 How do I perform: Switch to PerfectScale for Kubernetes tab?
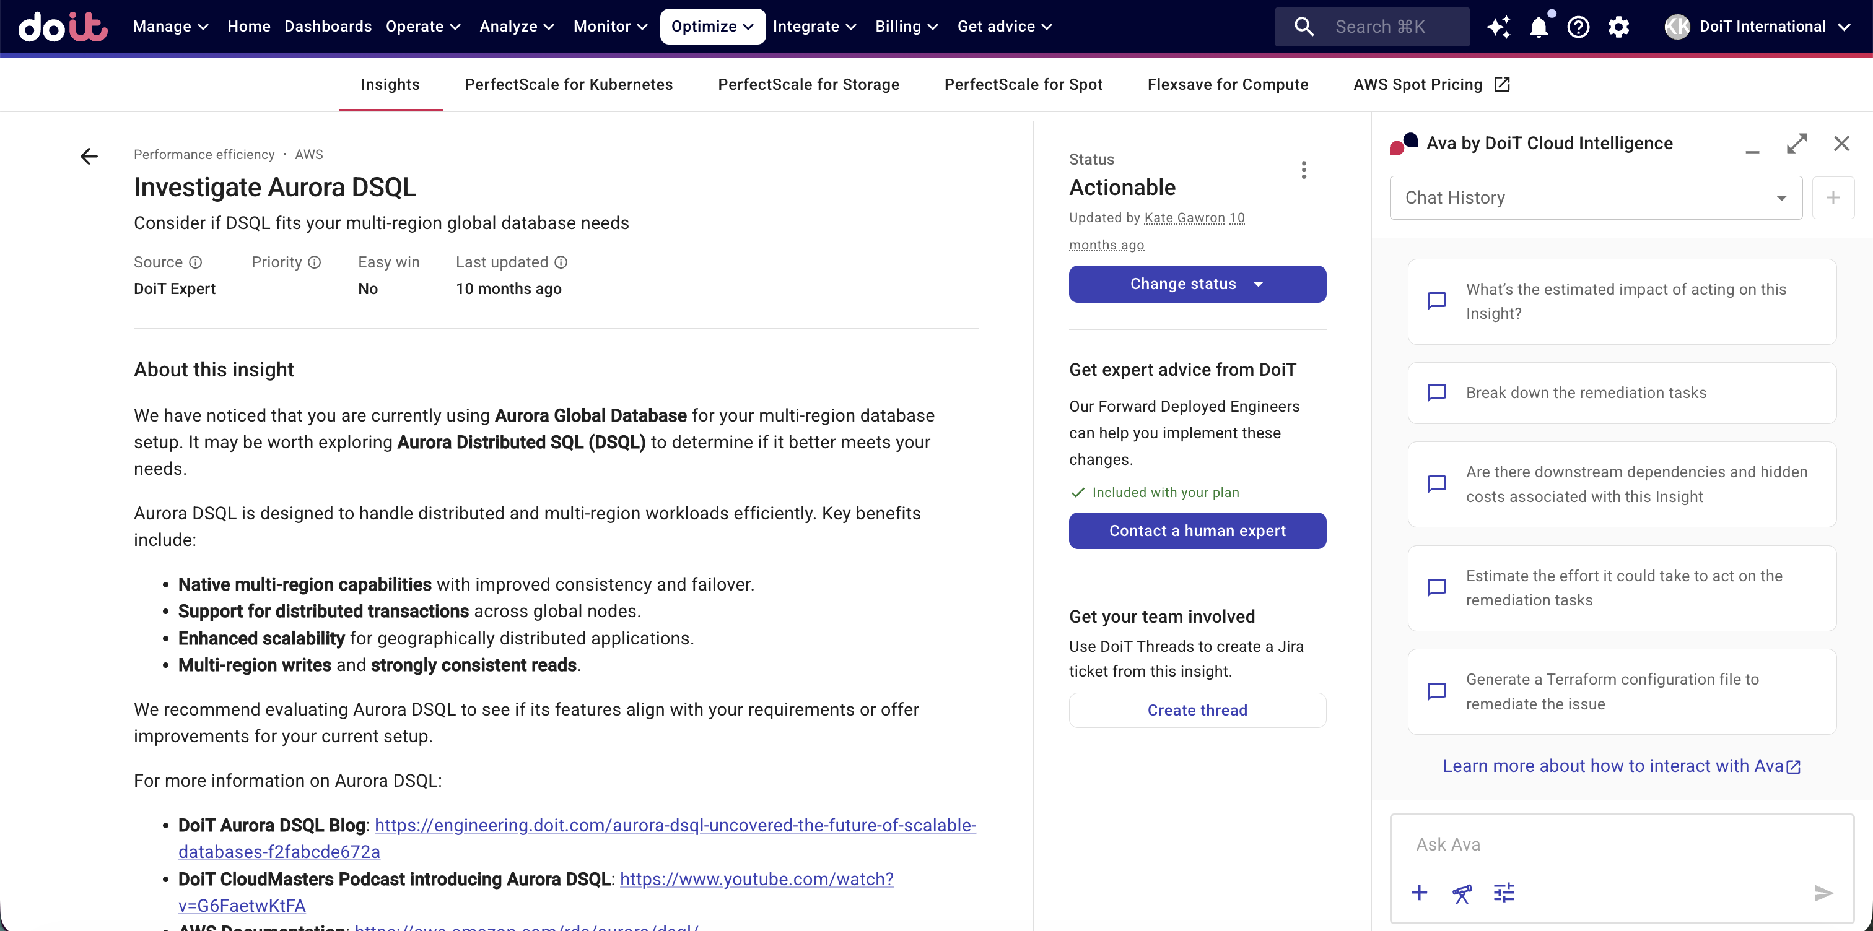569,84
